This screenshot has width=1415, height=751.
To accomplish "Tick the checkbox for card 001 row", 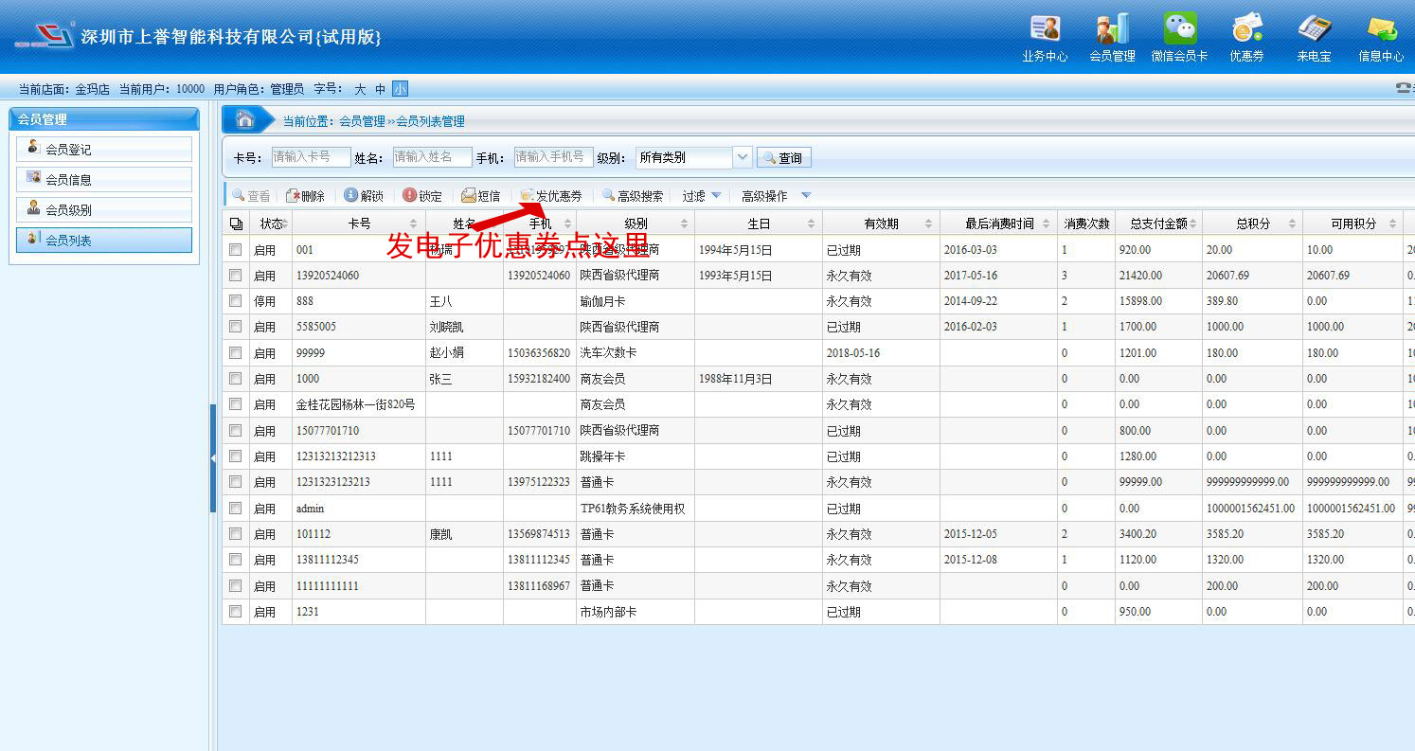I will [x=235, y=250].
